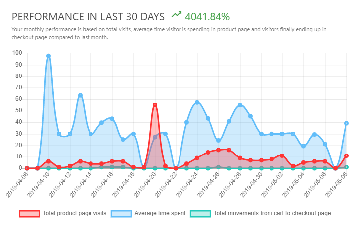Image resolution: width=360 pixels, height=232 pixels.
Task: Click the Performance in last 30 days heading
Action: click(x=88, y=17)
